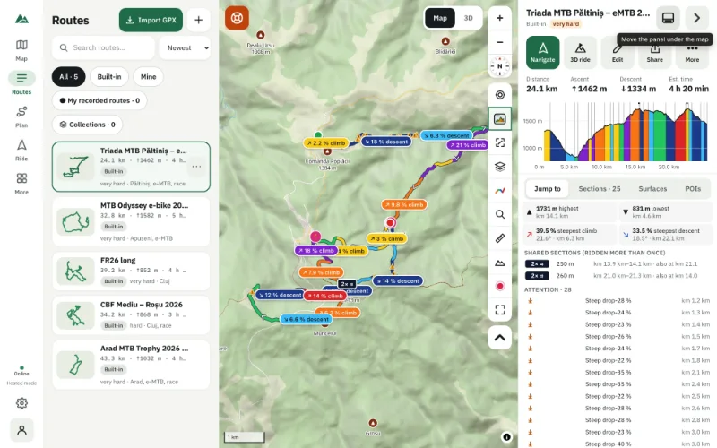Select CBF Mediu – Roșu 2026 route
Screen dimensions: 717x448
(131, 315)
